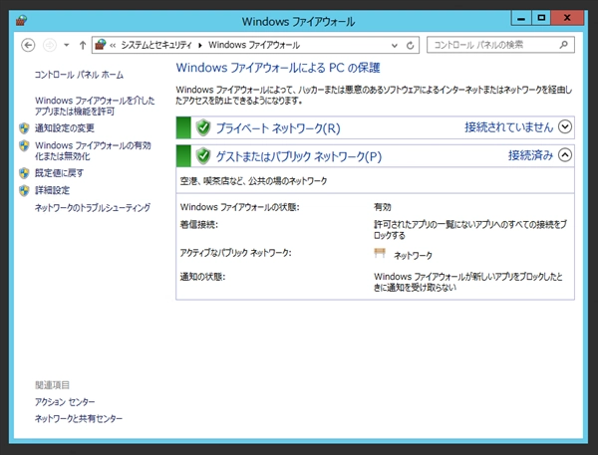The image size is (598, 455).
Task: Click ゲストまたはパブリック ネットワーク(P) heading
Action: (299, 156)
